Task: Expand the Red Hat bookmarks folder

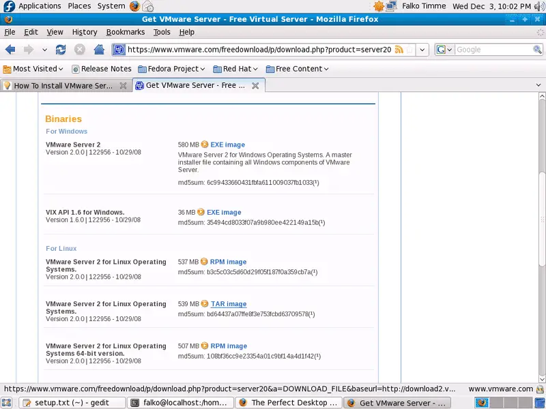Action: (235, 69)
